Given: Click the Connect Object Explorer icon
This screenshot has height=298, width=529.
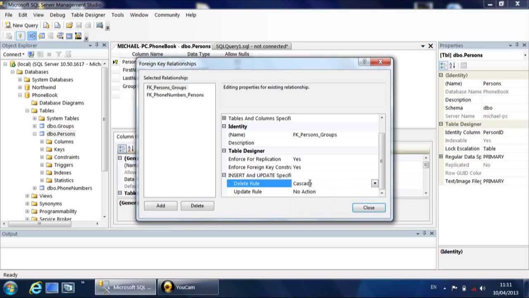Looking at the screenshot, I should click(31, 54).
